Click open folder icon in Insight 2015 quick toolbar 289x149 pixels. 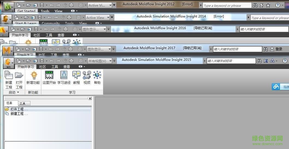pyautogui.click(x=28, y=61)
